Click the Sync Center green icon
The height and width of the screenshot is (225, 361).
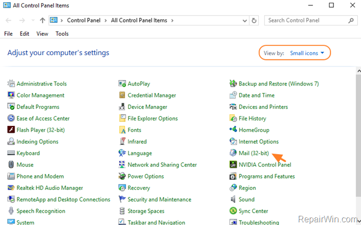tap(233, 210)
